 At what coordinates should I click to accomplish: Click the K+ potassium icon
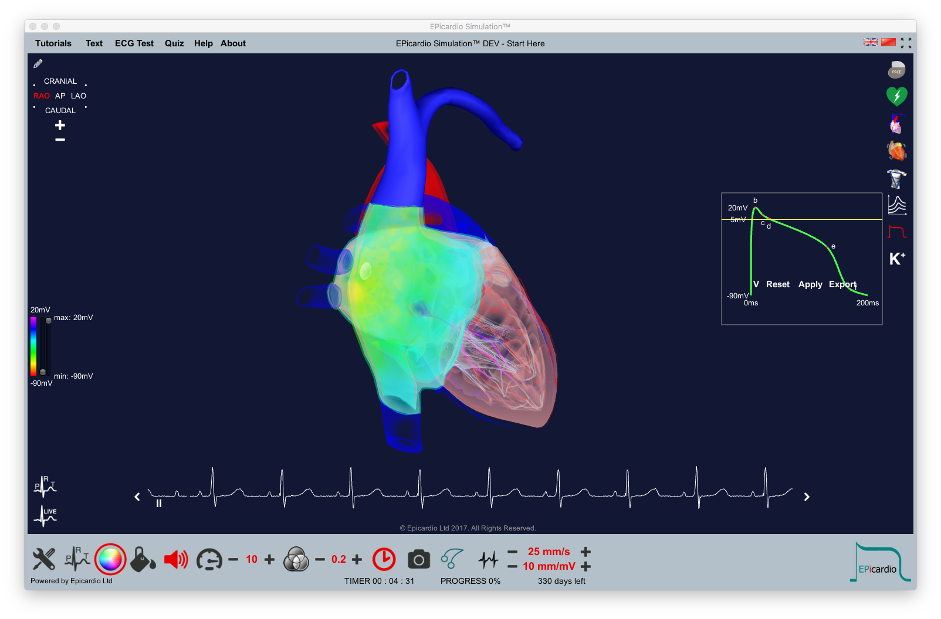click(x=897, y=259)
